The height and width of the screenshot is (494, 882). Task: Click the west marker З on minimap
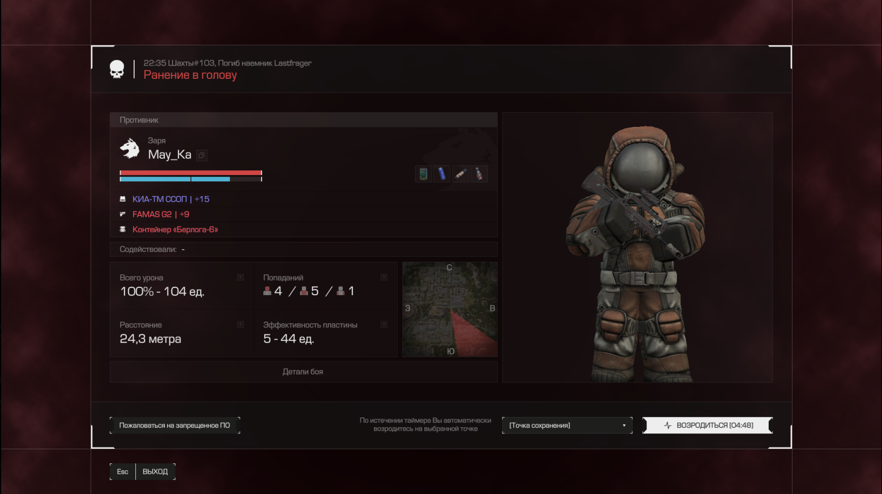click(407, 309)
